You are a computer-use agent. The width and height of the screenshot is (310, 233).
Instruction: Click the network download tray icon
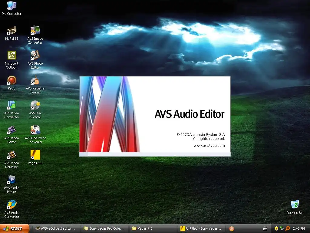tap(282, 228)
